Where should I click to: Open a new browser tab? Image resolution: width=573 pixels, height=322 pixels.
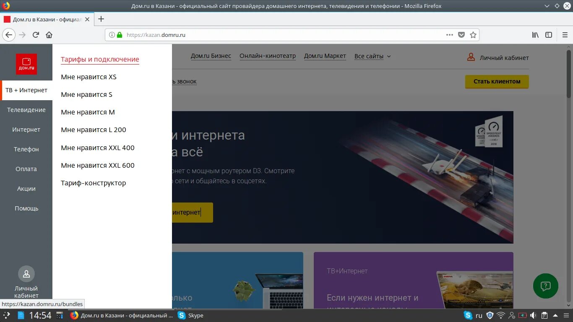point(101,19)
